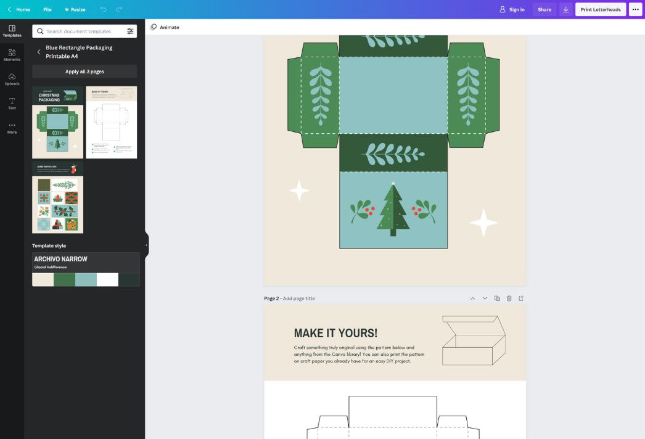Screen dimensions: 645x439
Task: Click the Print Letterheads button
Action: pos(601,9)
